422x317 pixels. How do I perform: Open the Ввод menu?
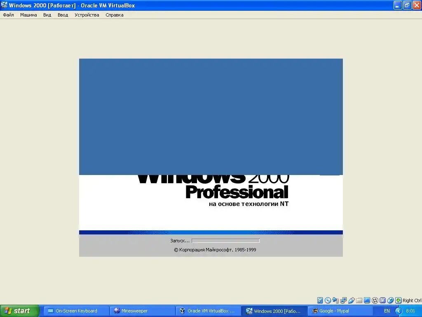pyautogui.click(x=63, y=15)
